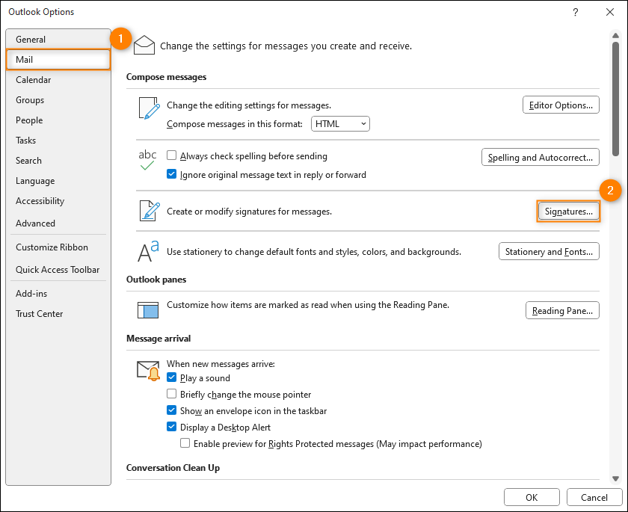Enable Always check spelling before sending

[x=171, y=155]
